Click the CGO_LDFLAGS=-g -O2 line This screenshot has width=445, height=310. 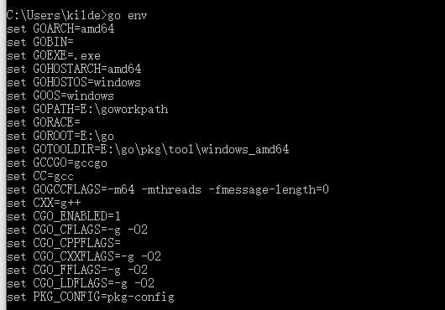tap(81, 283)
